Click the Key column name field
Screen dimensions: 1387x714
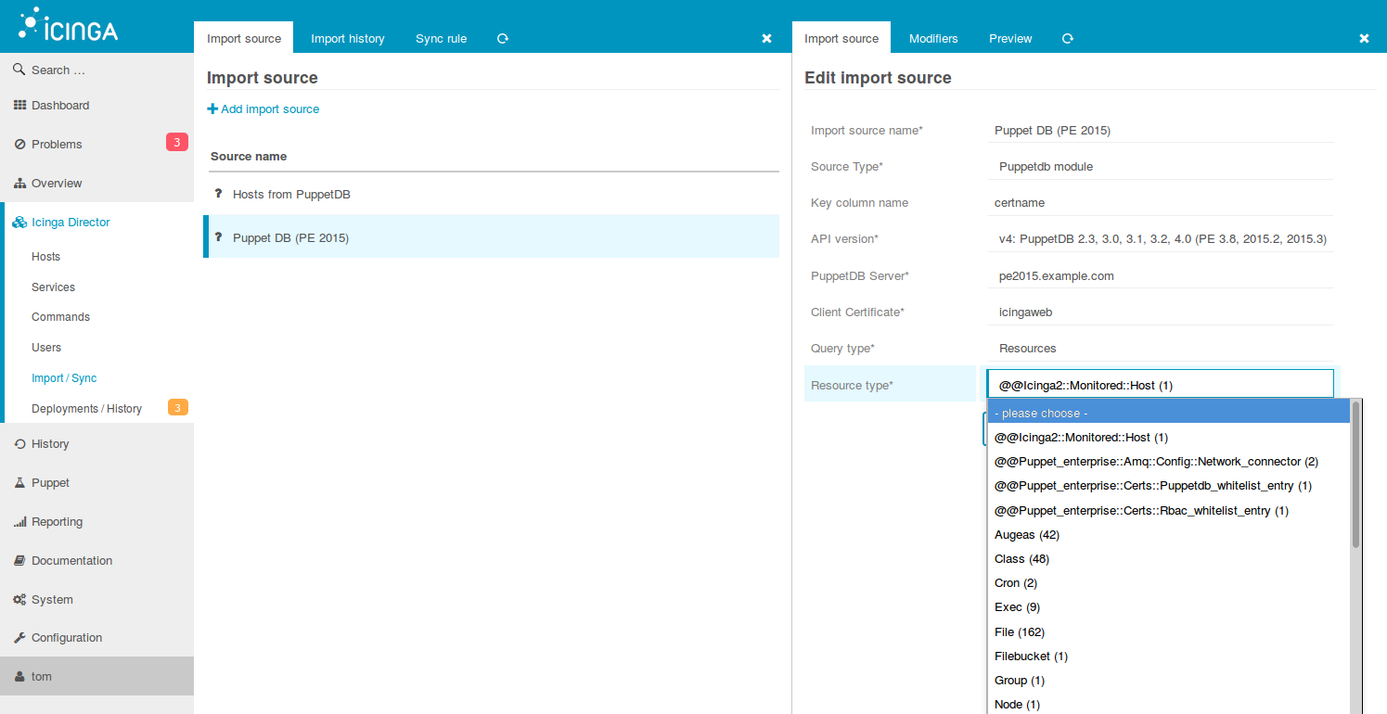point(1160,203)
